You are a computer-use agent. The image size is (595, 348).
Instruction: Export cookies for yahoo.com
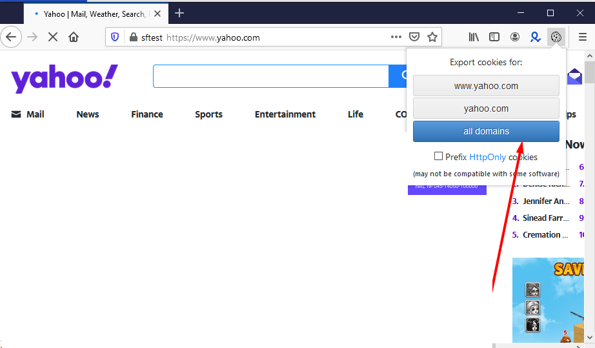click(x=486, y=108)
